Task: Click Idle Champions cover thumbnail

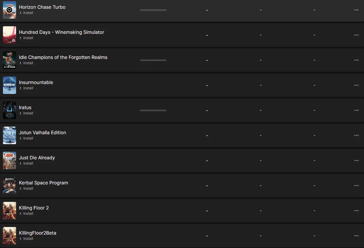Action: click(x=9, y=60)
